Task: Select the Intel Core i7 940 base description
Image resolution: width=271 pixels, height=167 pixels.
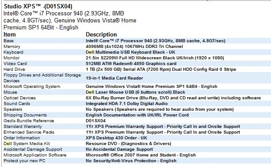Action: [156, 41]
